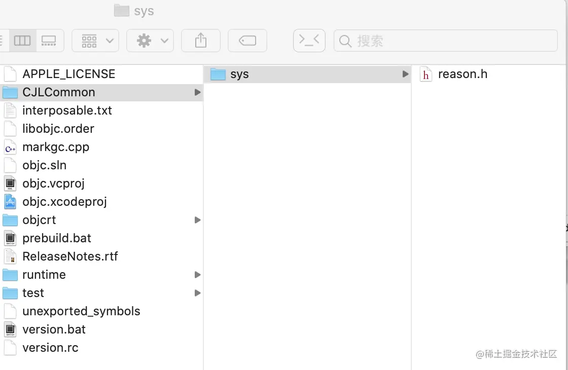The height and width of the screenshot is (370, 568).
Task: Click the version.bat file name
Action: tap(54, 329)
